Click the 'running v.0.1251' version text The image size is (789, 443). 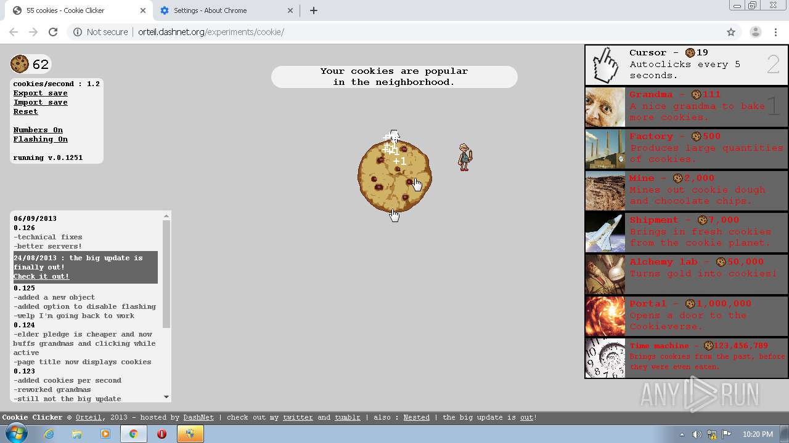48,158
